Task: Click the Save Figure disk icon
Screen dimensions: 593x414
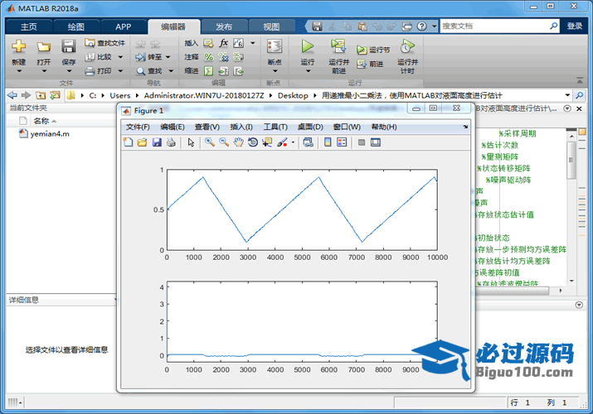Action: 155,142
